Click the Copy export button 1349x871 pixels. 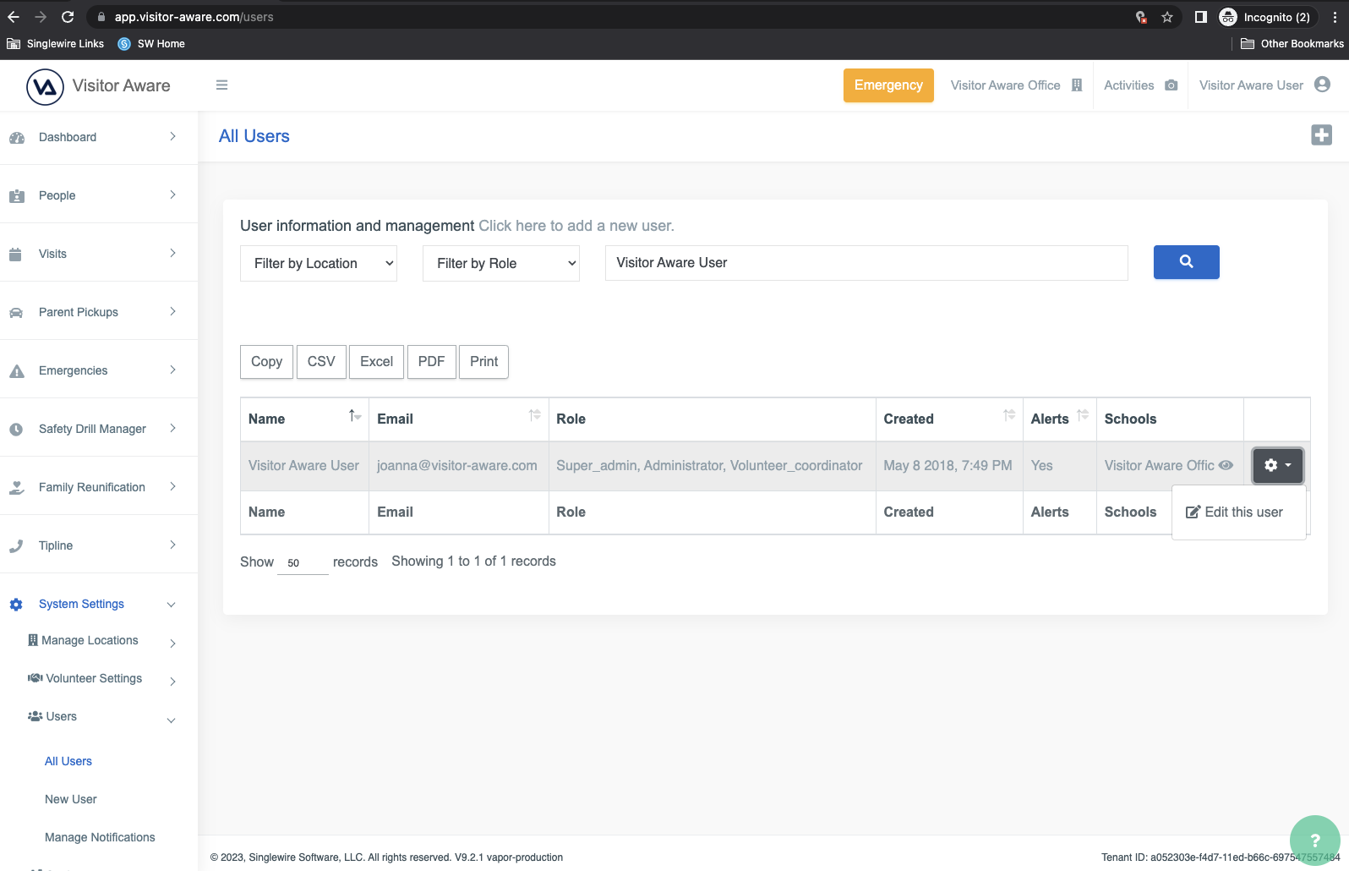266,361
